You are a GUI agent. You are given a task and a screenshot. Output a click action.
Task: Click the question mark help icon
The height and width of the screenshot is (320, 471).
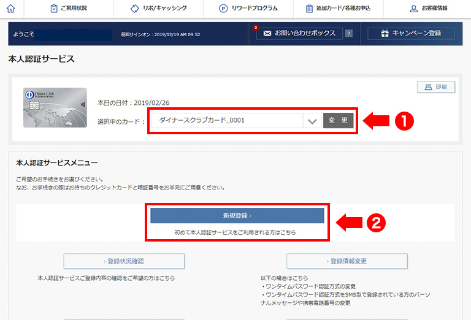pyautogui.click(x=349, y=34)
